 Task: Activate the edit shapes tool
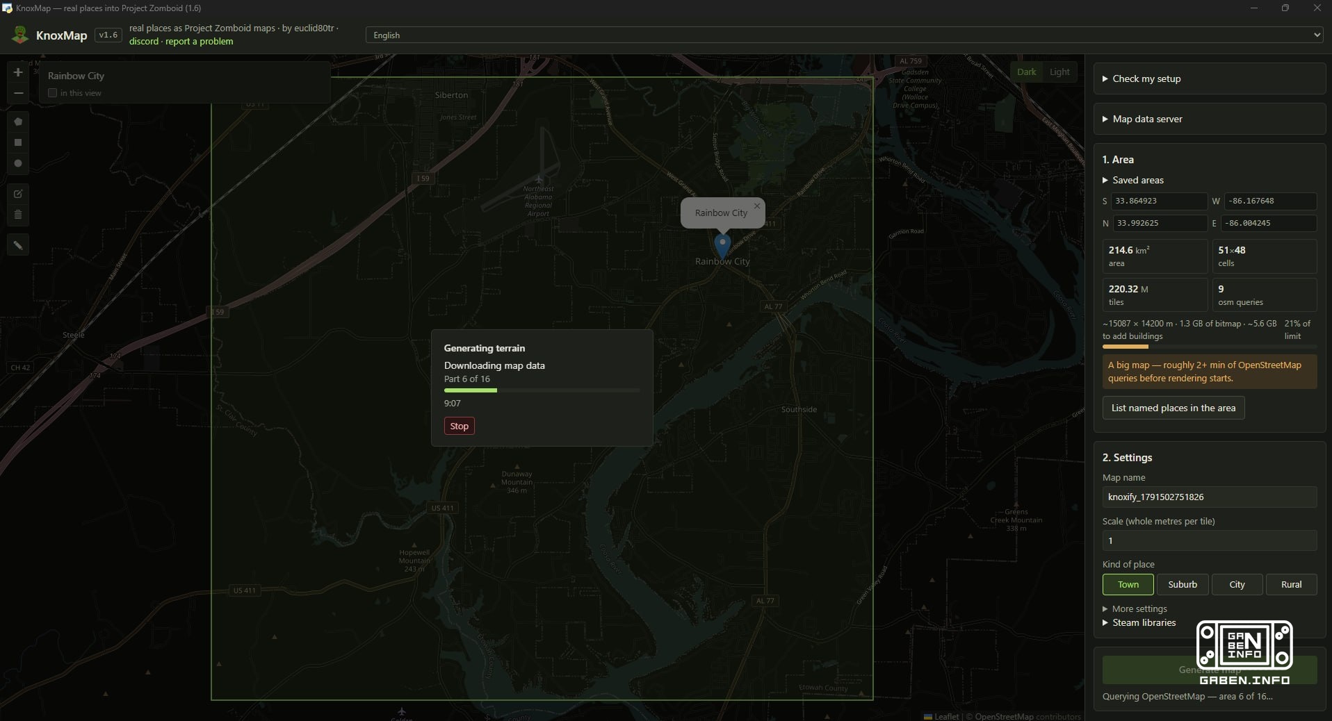pyautogui.click(x=18, y=194)
